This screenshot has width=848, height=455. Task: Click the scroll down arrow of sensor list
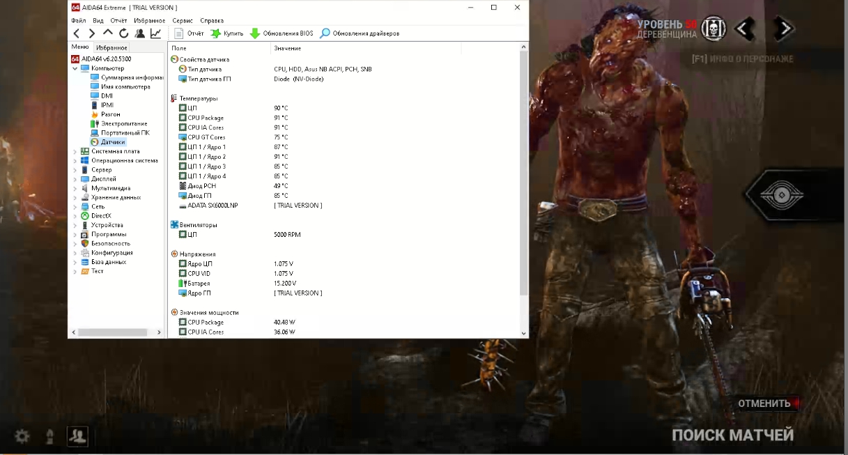tap(524, 333)
